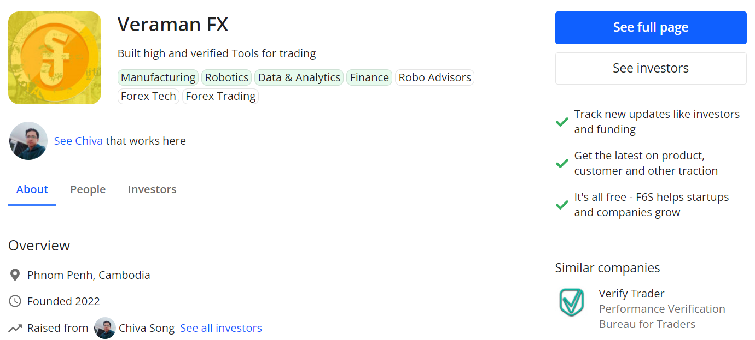Click the checkmark by It's all free
This screenshot has width=755, height=340.
point(562,205)
